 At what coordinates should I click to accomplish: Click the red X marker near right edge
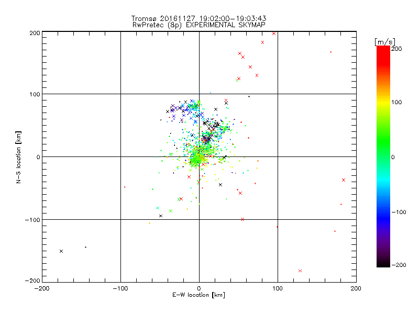(344, 180)
